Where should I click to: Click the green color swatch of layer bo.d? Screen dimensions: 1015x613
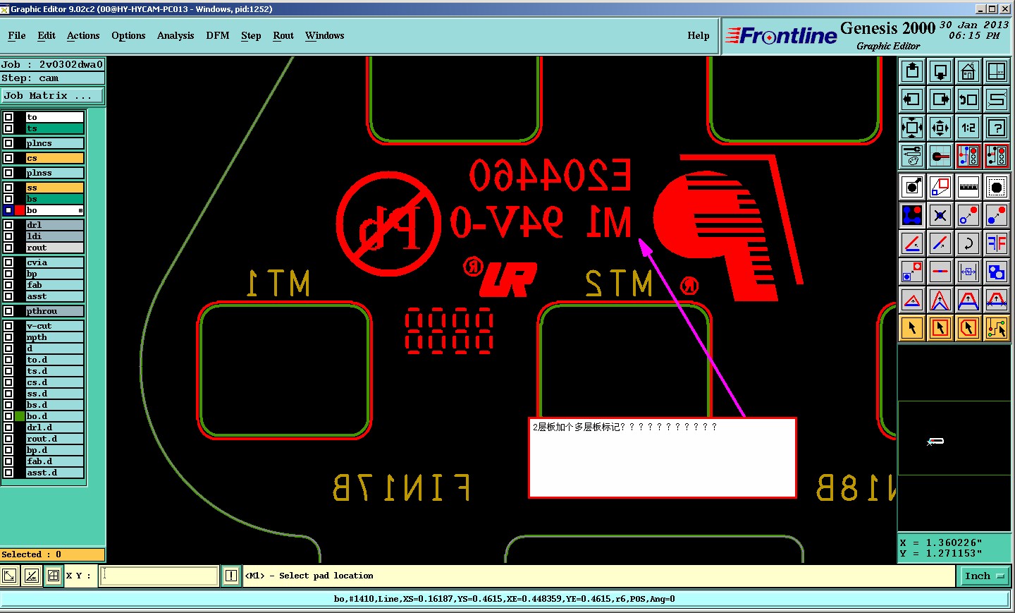[20, 416]
